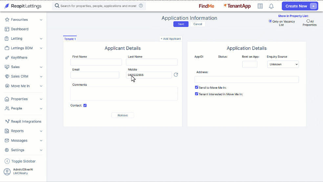Image resolution: width=323 pixels, height=182 pixels.
Task: Click the search magnifier icon
Action: click(57, 6)
